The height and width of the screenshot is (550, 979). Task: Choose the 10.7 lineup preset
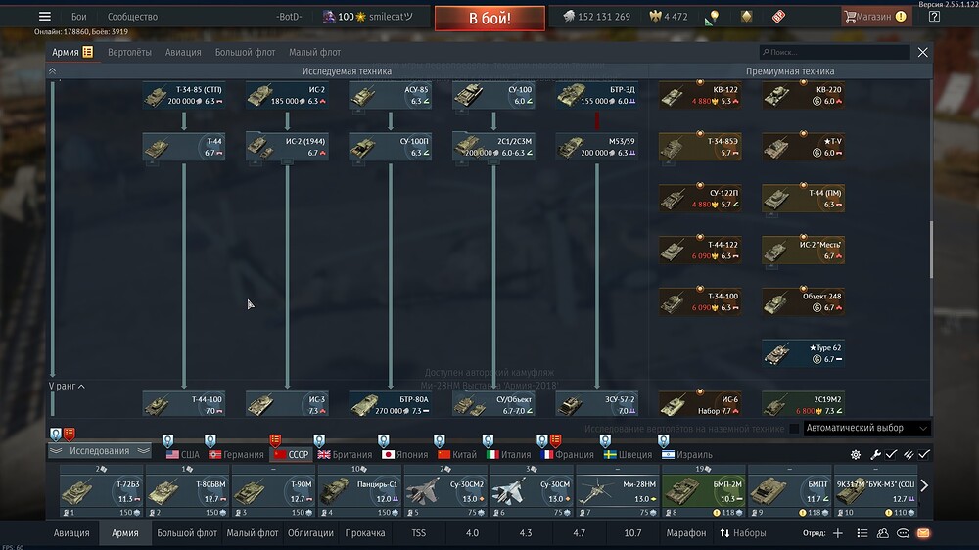632,533
